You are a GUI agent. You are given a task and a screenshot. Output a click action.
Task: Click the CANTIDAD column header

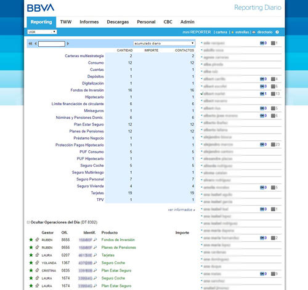(x=124, y=50)
